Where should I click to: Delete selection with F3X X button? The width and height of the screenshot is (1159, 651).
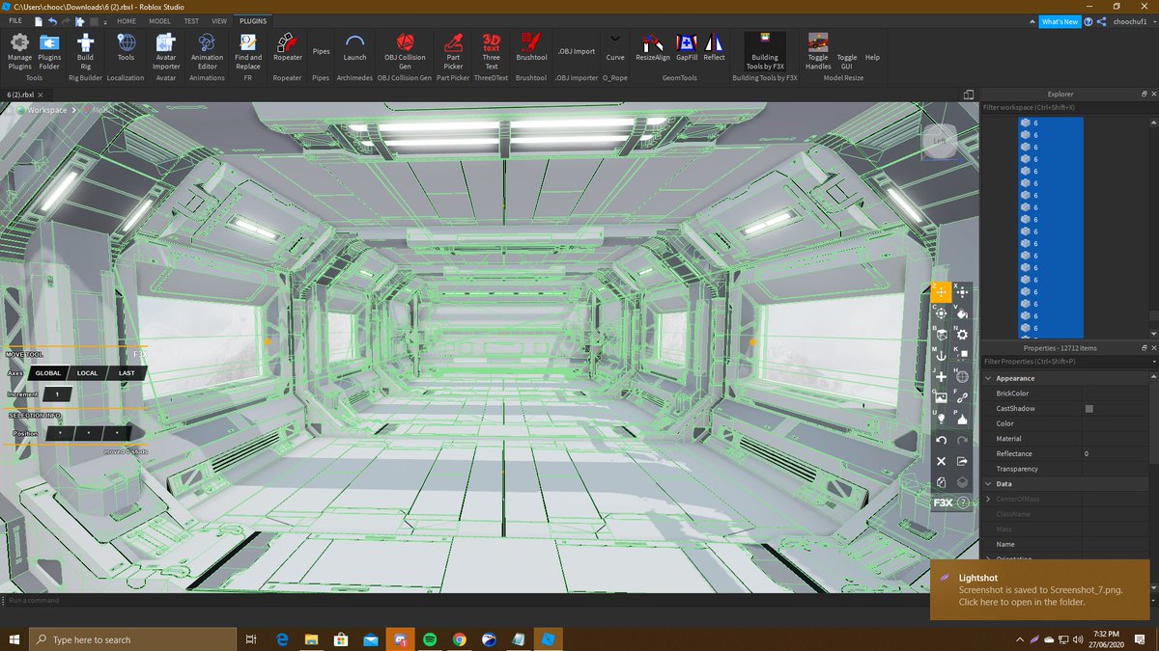942,461
